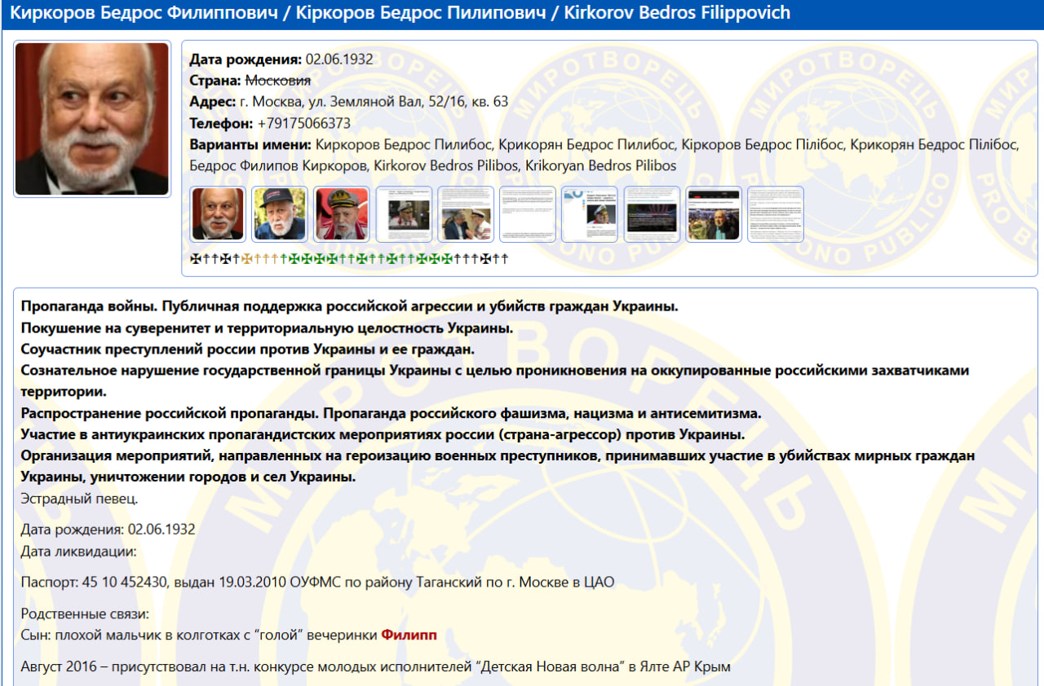Open the last gallery thumbnail with text

tap(776, 214)
